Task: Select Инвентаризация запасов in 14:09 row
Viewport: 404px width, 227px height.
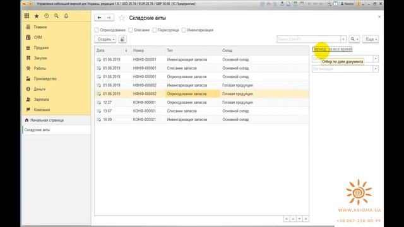Action: (187, 120)
